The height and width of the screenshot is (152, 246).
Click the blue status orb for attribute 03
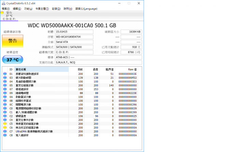click(x=5, y=78)
